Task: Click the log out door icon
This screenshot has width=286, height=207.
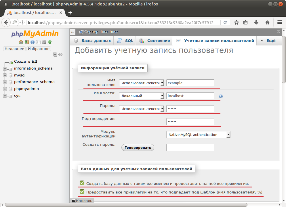Action: pos(27,42)
